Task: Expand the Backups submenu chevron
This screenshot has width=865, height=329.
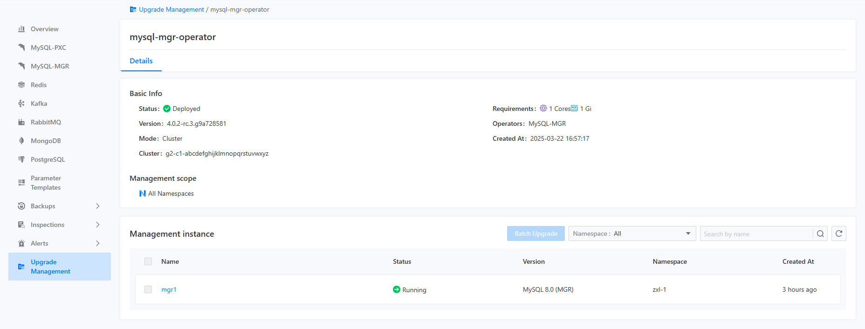Action: tap(97, 206)
